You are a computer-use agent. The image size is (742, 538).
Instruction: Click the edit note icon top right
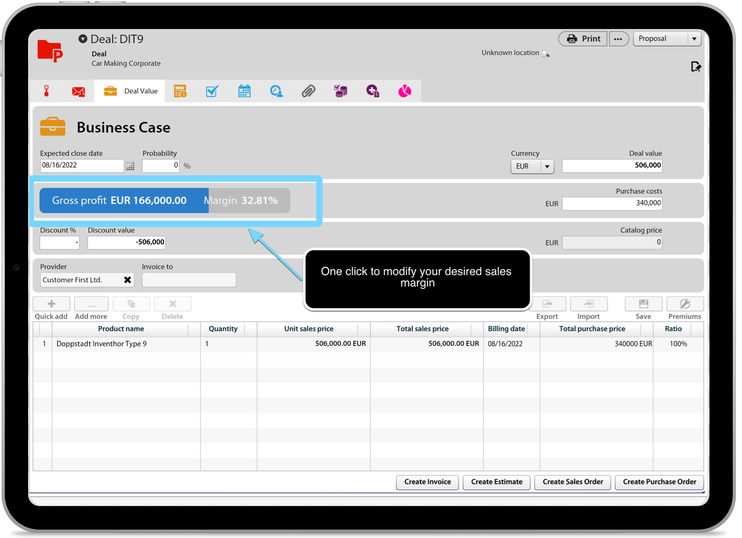tap(696, 67)
